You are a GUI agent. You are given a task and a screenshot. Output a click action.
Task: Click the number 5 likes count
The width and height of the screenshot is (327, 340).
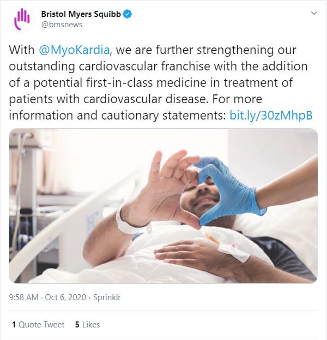[x=77, y=324]
